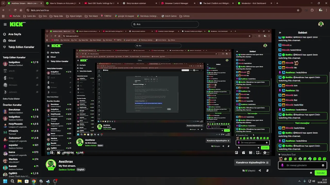Go to Ana Sayfa in sidebar
The width and height of the screenshot is (330, 185).
(x=12, y=34)
